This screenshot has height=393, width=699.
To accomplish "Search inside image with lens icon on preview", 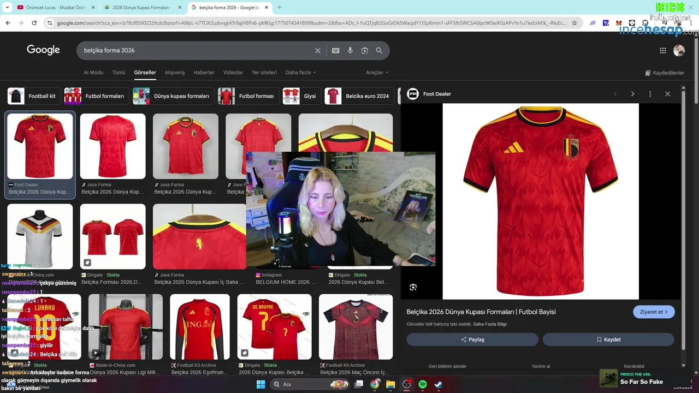I will [x=413, y=287].
